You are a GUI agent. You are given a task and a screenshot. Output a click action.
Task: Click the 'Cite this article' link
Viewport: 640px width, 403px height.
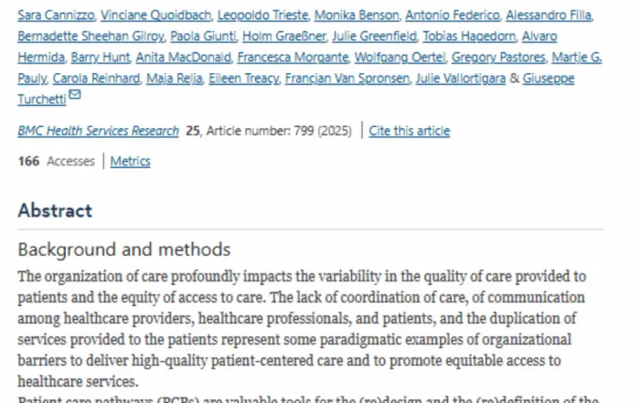(410, 131)
